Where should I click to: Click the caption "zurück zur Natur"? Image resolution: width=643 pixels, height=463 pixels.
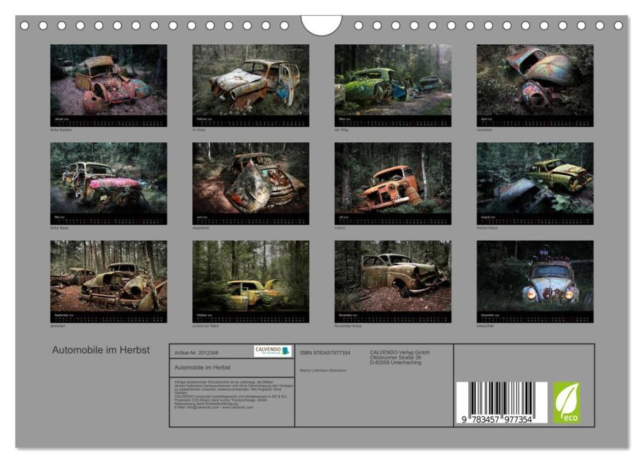point(205,326)
